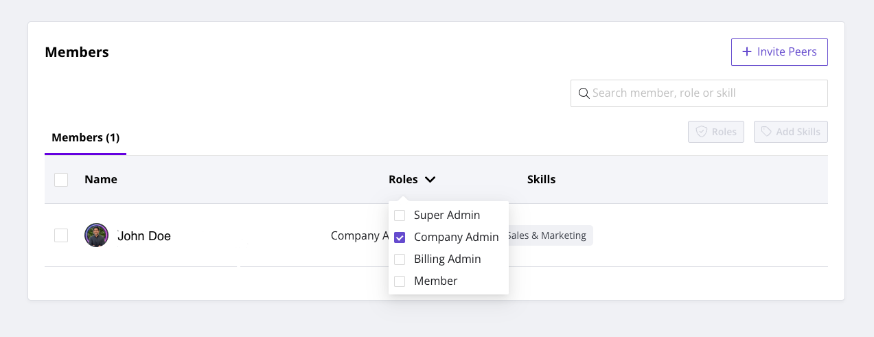874x337 pixels.
Task: Click the Add Skills button
Action: (790, 132)
